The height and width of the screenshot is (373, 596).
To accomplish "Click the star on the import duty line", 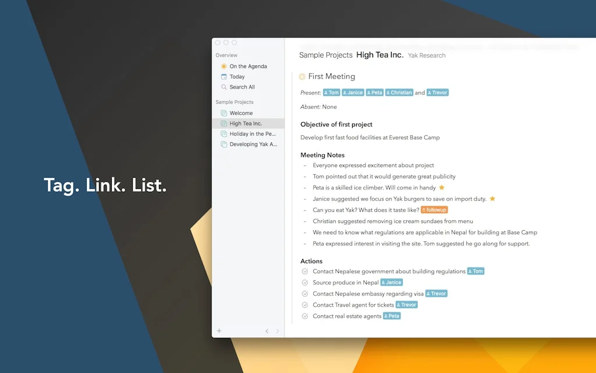I will click(x=492, y=199).
